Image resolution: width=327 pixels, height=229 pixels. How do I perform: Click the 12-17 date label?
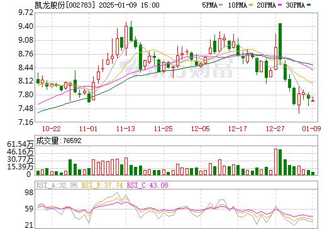click(x=238, y=129)
